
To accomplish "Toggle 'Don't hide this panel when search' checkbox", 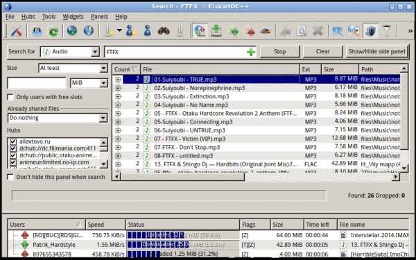I will pos(11,177).
